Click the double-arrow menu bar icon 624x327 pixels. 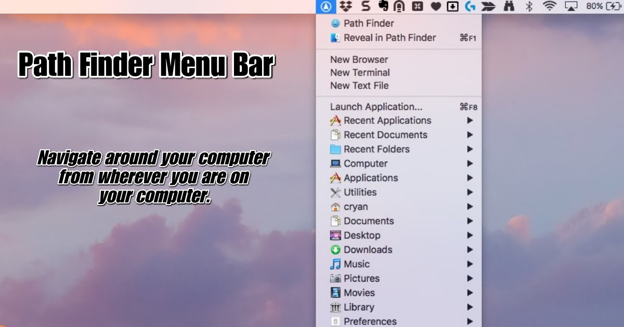pyautogui.click(x=489, y=6)
